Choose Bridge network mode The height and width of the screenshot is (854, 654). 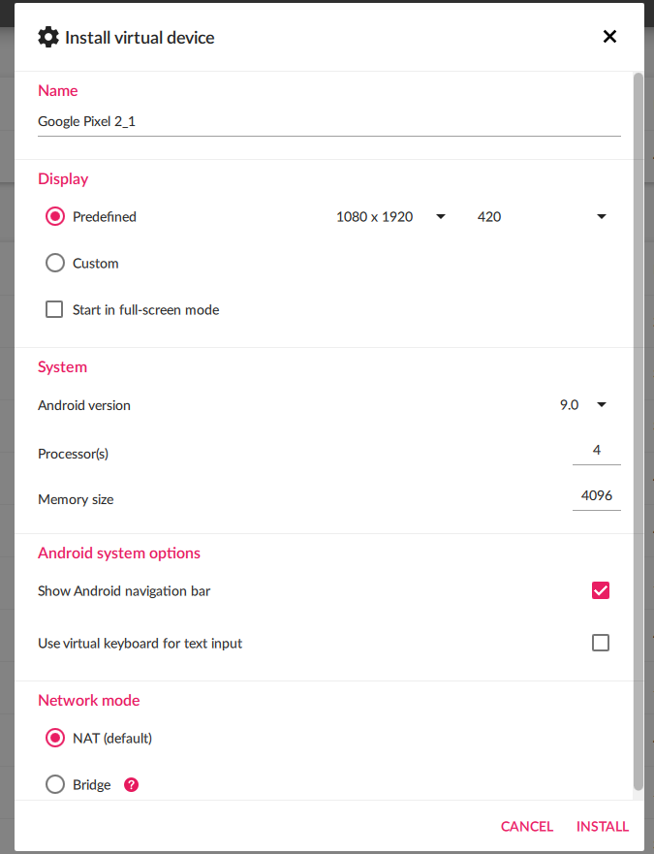pyautogui.click(x=55, y=785)
